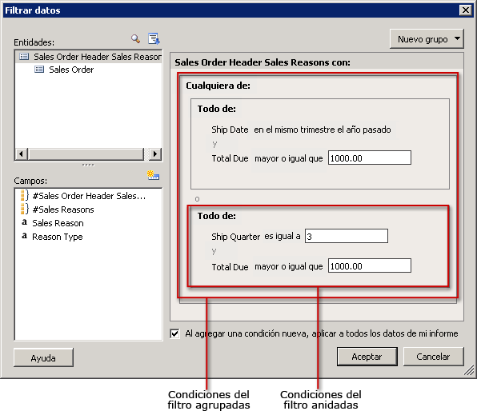477x411 pixels.
Task: Select the Sales Order Header Sales Reasons entity icon
Action: [x=24, y=57]
